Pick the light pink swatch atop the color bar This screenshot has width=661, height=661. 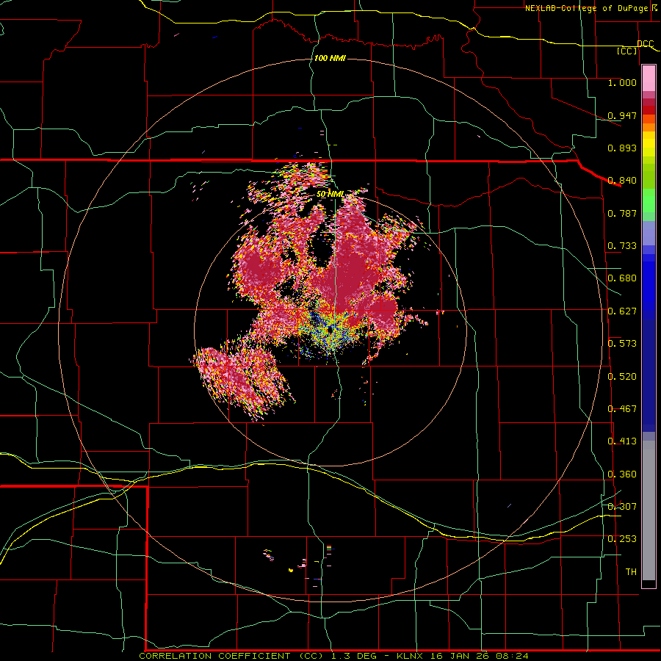649,79
